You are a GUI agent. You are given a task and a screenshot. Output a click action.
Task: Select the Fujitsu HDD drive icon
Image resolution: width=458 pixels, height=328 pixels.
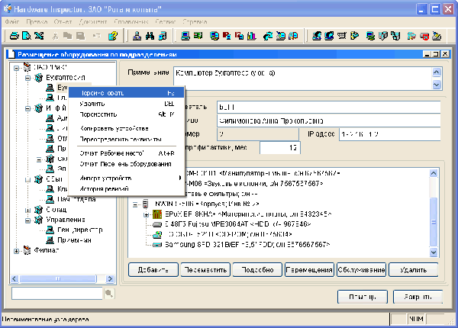(158, 225)
